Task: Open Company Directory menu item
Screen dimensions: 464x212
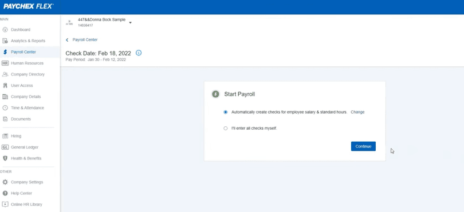Action: [28, 74]
